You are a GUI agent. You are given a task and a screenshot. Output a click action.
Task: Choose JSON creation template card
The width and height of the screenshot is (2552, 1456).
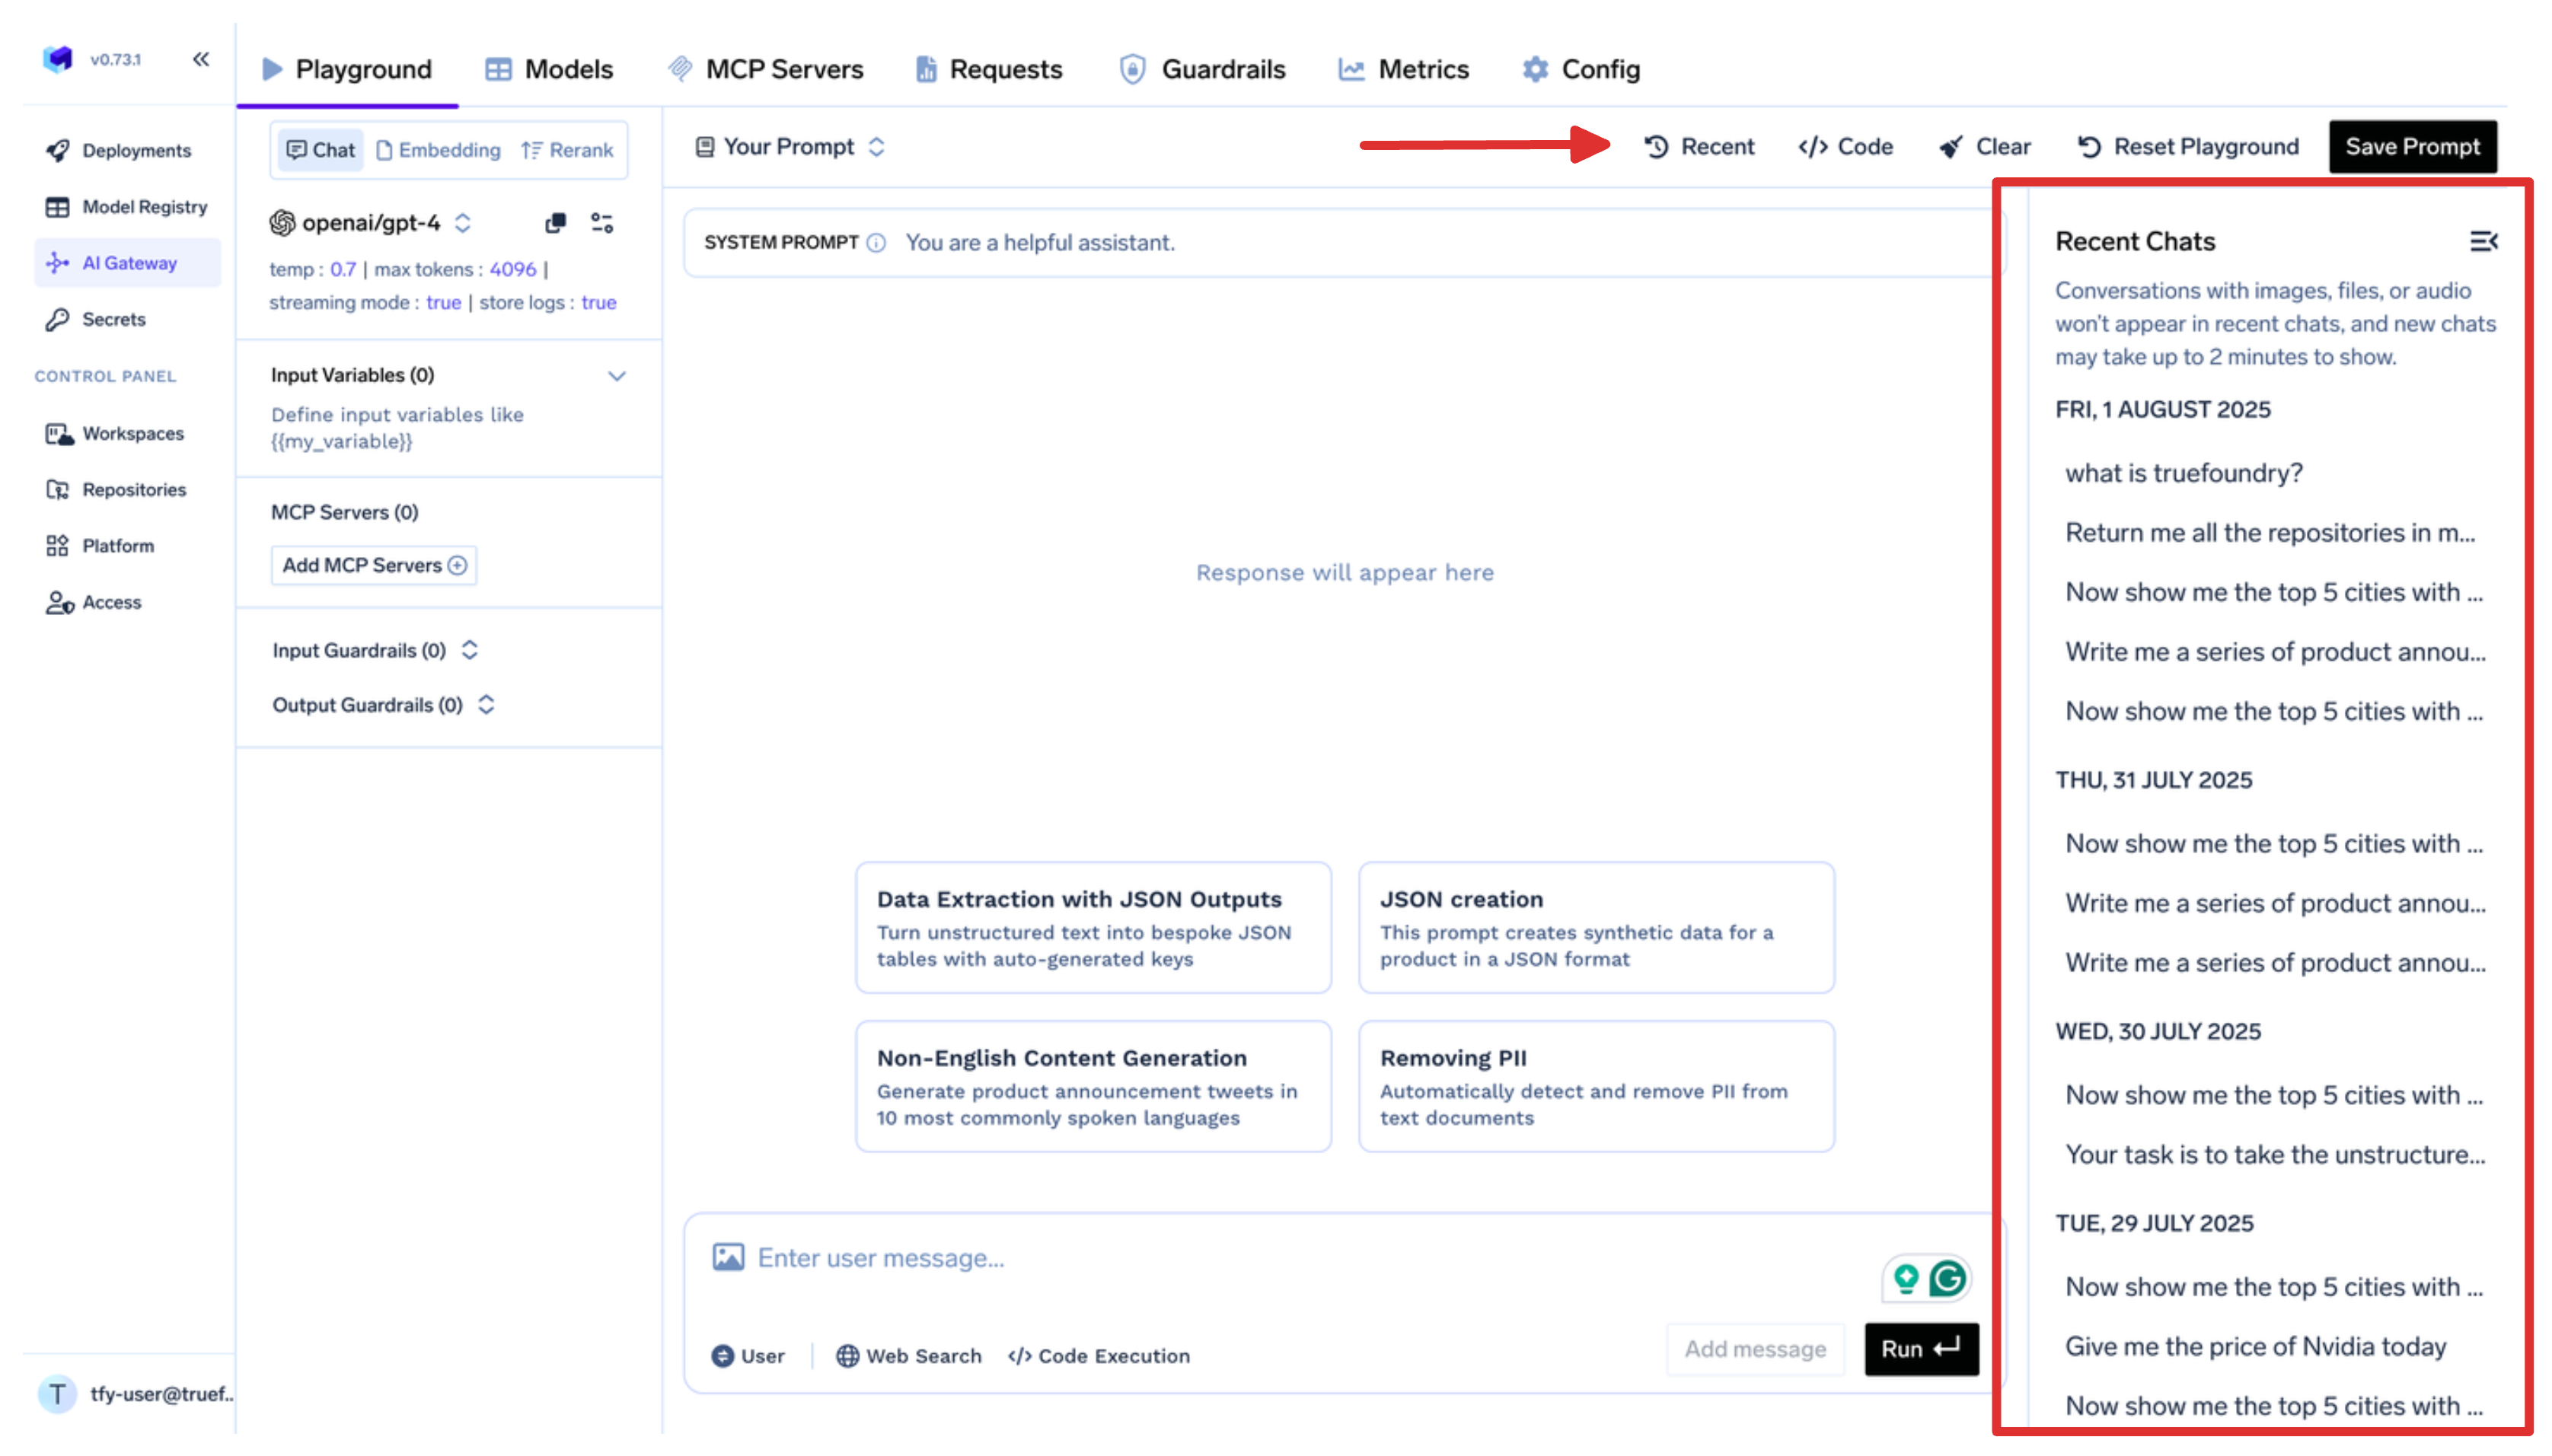click(1596, 928)
